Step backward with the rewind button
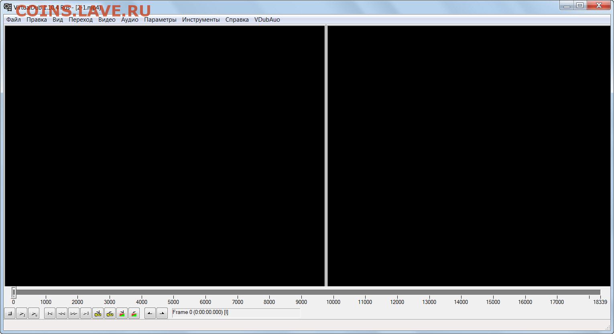 (x=62, y=314)
